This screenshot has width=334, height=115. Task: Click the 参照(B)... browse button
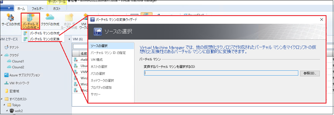pos(310,73)
